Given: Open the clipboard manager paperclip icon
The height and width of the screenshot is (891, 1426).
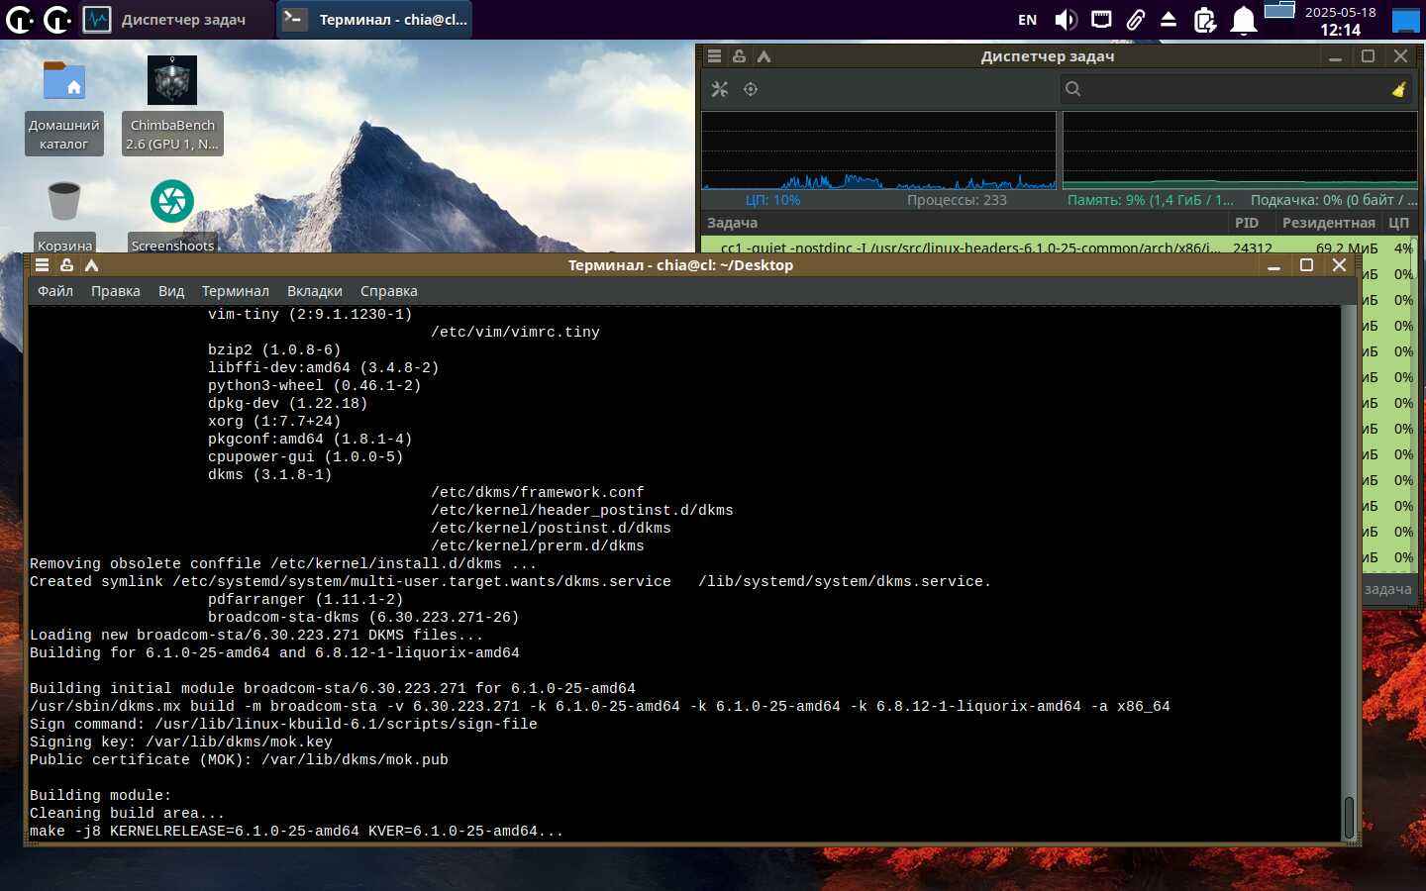Looking at the screenshot, I should click(x=1135, y=20).
